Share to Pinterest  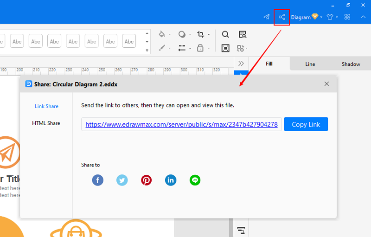coord(147,180)
